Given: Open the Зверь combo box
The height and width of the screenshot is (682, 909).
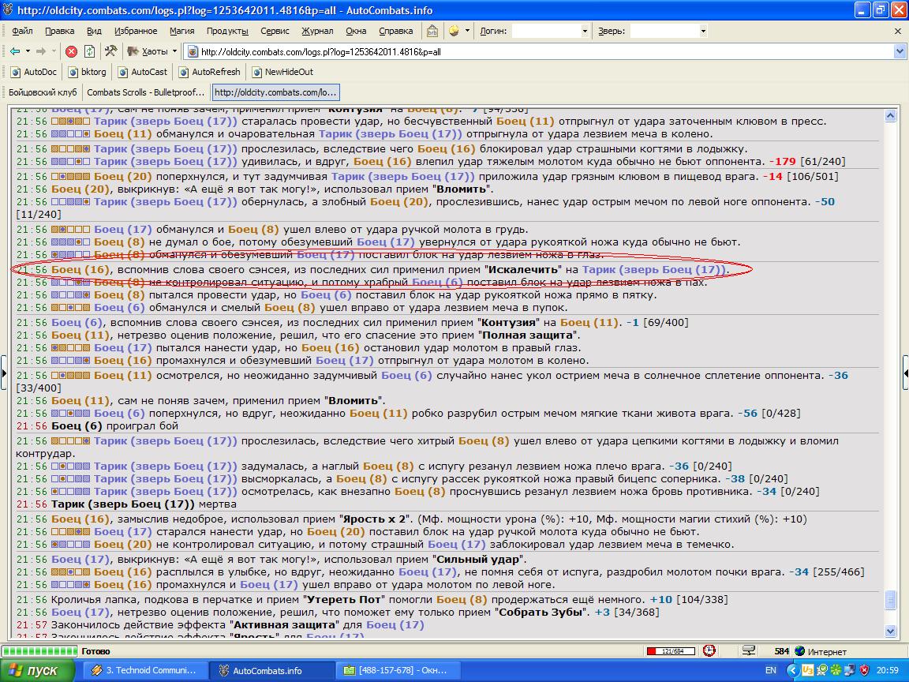Looking at the screenshot, I should pos(668,31).
